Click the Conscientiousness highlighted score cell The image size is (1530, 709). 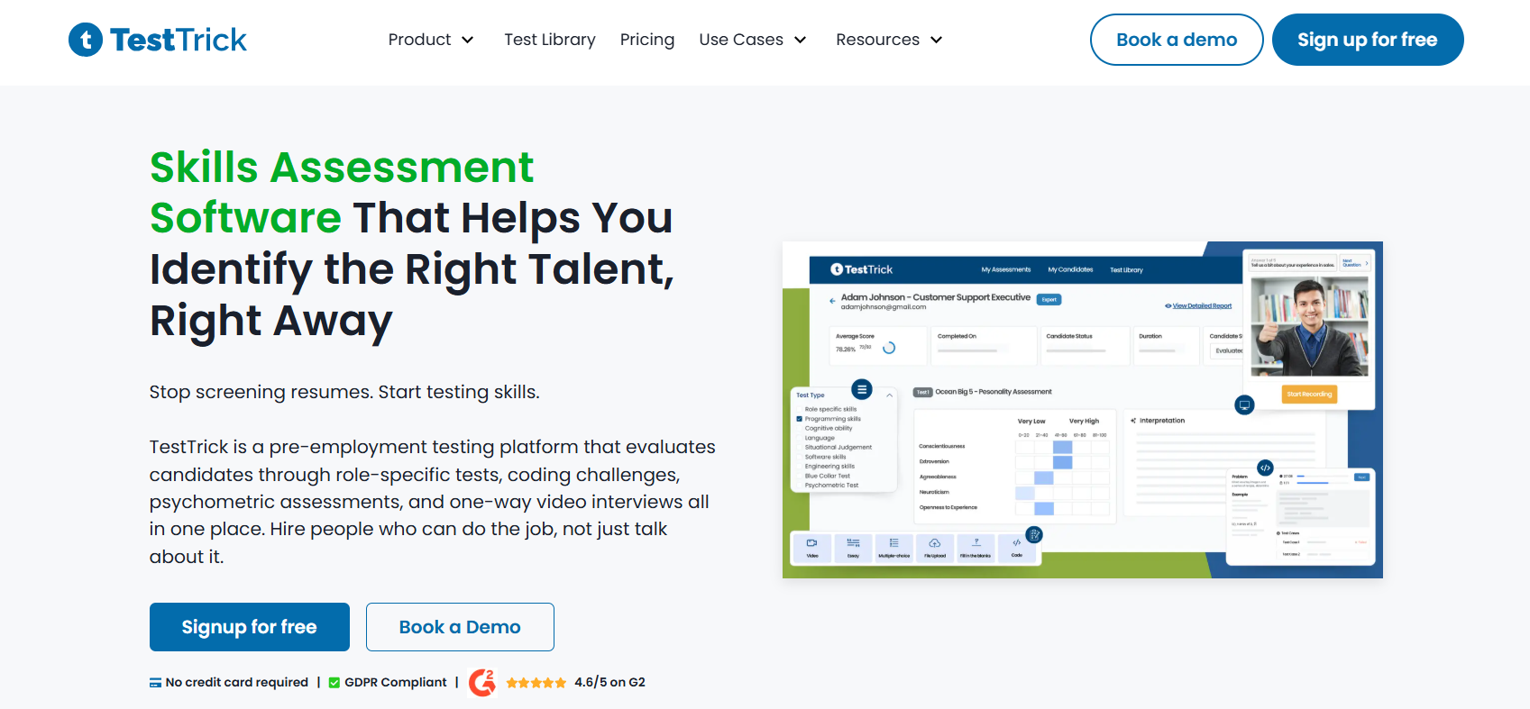[x=1063, y=447]
